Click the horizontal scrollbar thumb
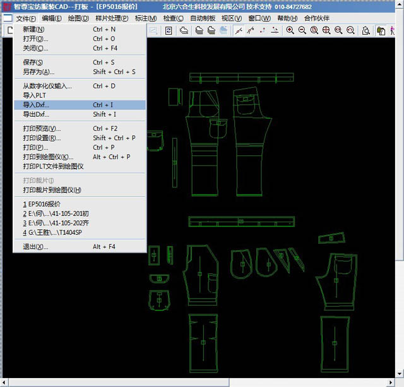 click(119, 383)
